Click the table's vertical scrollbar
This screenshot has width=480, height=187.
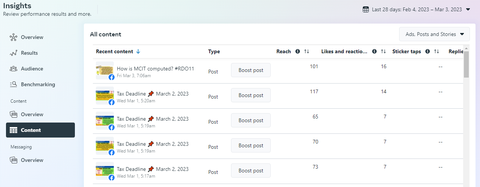[x=466, y=64]
